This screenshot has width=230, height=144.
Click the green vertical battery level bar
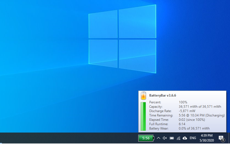click(143, 116)
